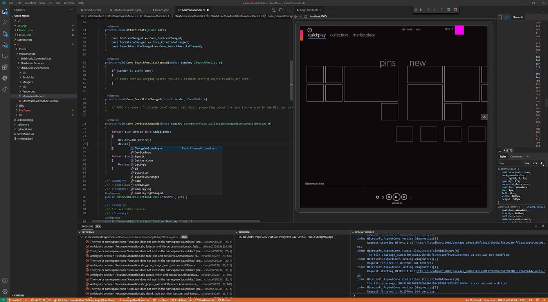Open the Run and Debug view
The width and height of the screenshot is (548, 302).
click(5, 45)
